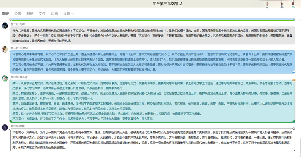Switch to the 聊天 tab
This screenshot has height=157, width=301.
pos(5,14)
